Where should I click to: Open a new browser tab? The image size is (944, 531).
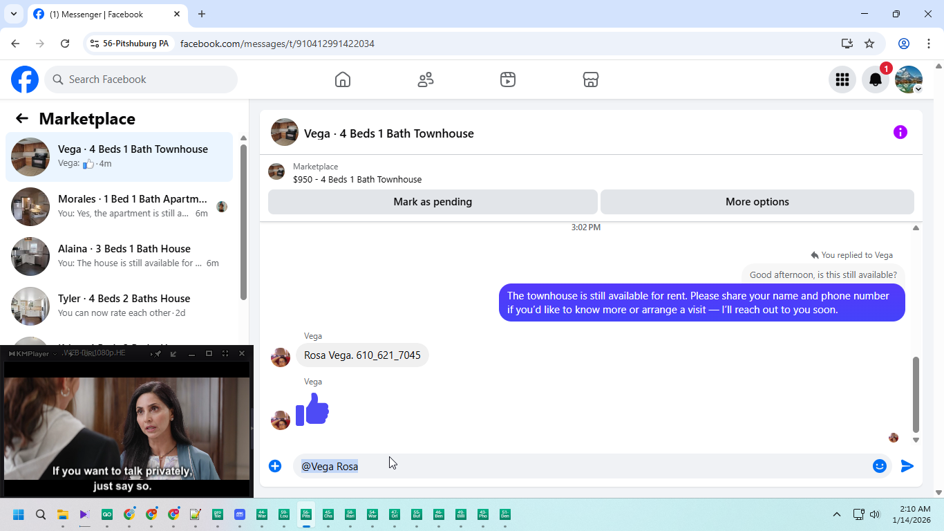[x=202, y=14]
